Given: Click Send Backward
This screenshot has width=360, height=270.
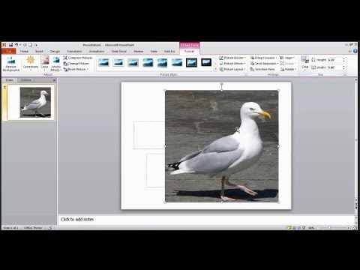Looking at the screenshot, I should pyautogui.click(x=264, y=64).
